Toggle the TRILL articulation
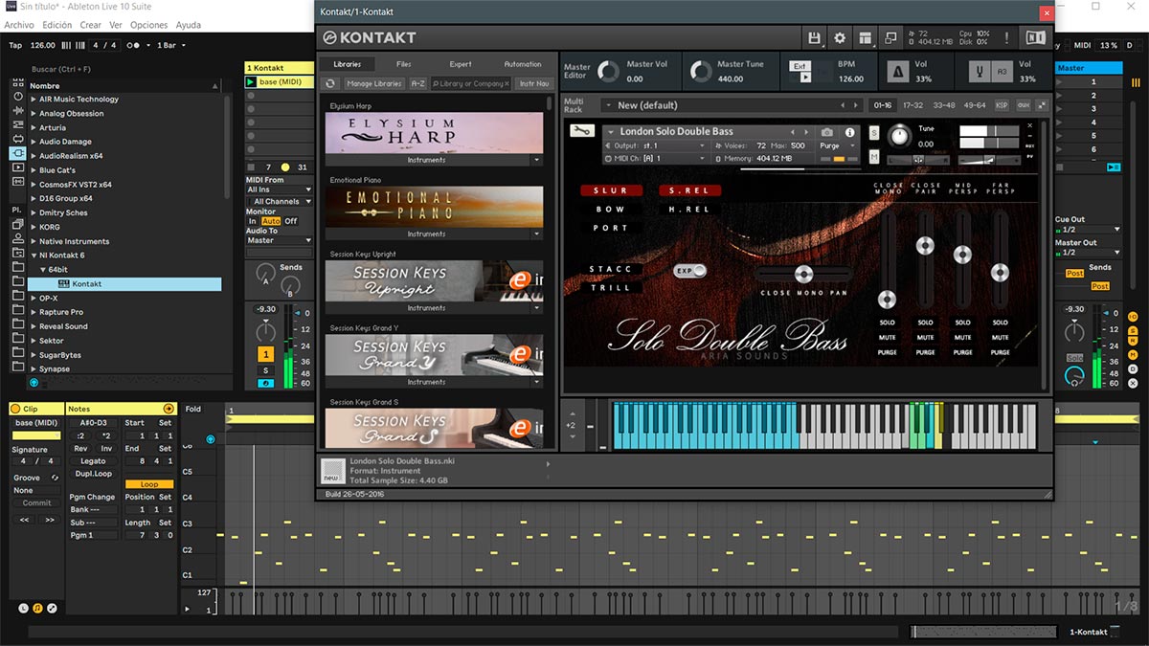Viewport: 1149px width, 646px height. pos(610,287)
